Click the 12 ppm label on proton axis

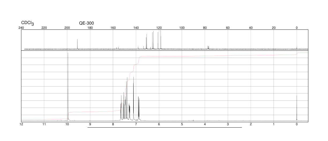pyautogui.click(x=21, y=124)
